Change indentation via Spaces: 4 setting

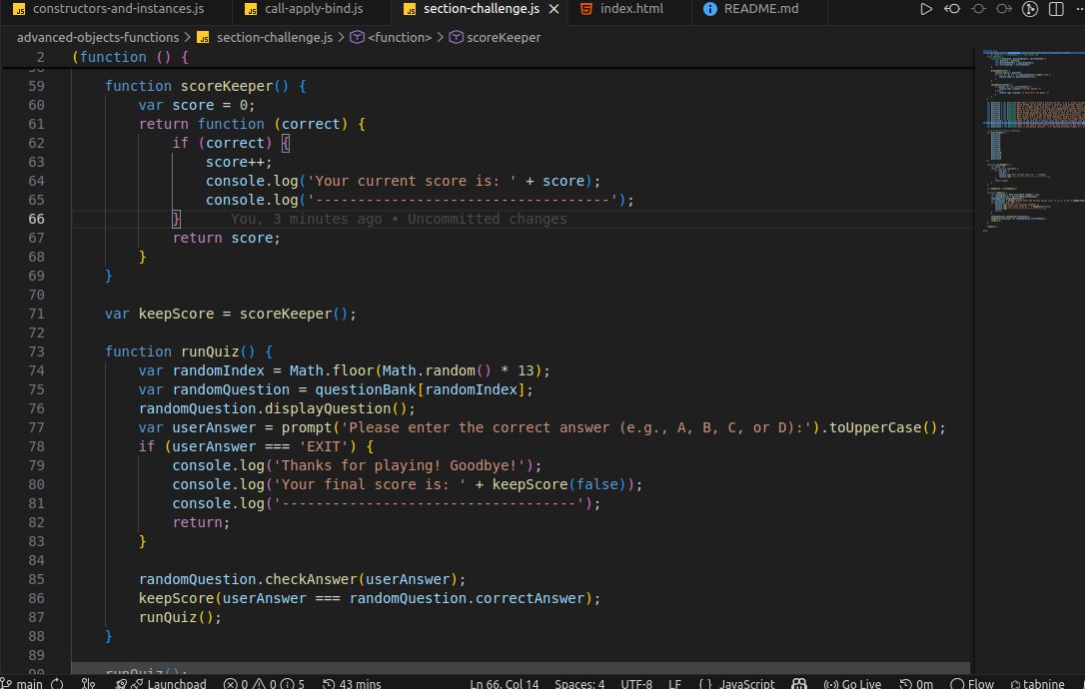point(578,683)
